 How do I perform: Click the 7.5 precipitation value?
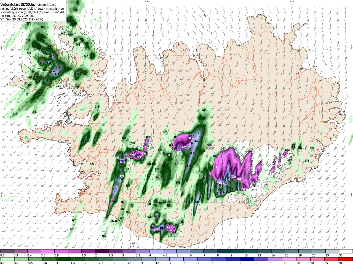(112, 201)
